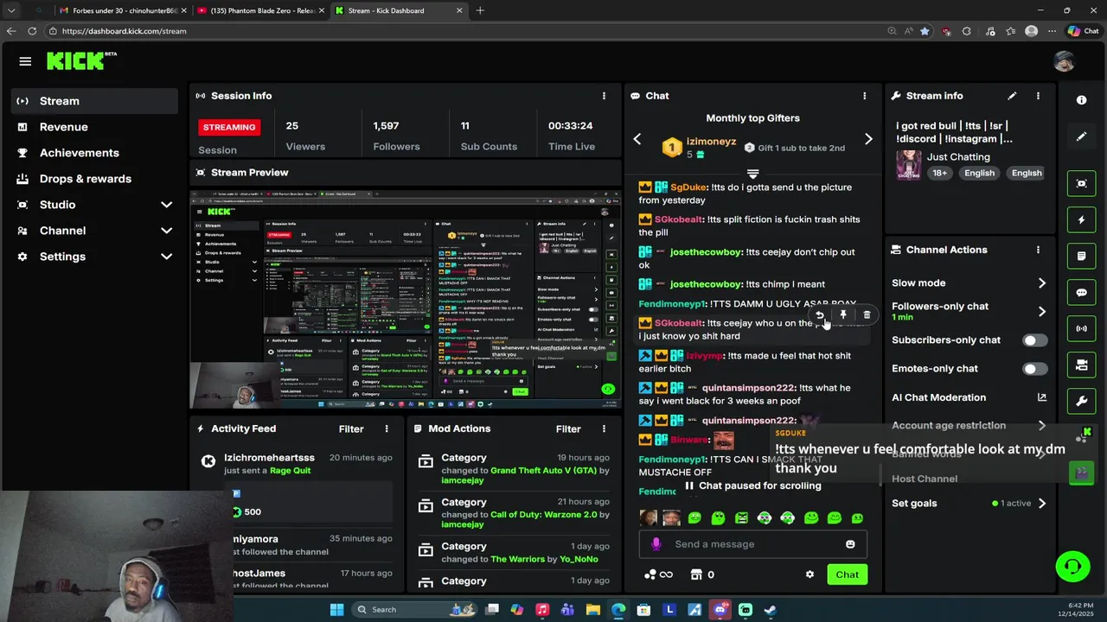This screenshot has height=622, width=1107.
Task: Open the hamburger menu beside the Kick logo
Action: (25, 61)
